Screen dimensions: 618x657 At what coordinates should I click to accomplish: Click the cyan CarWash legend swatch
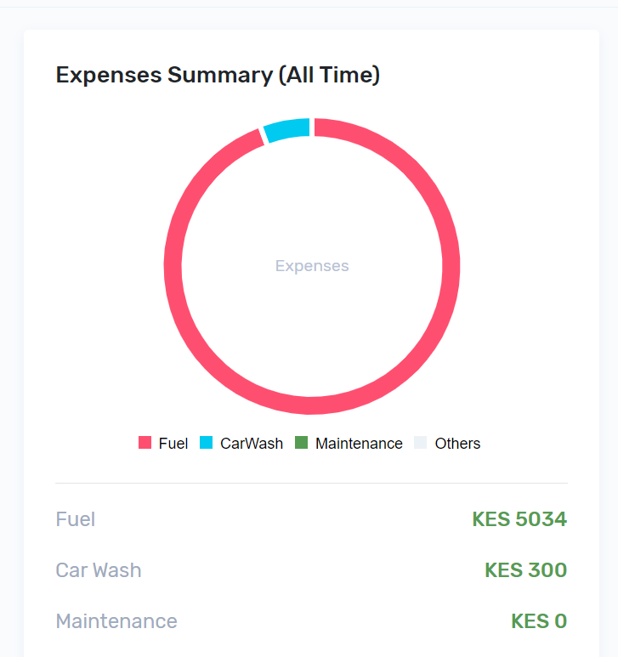207,443
